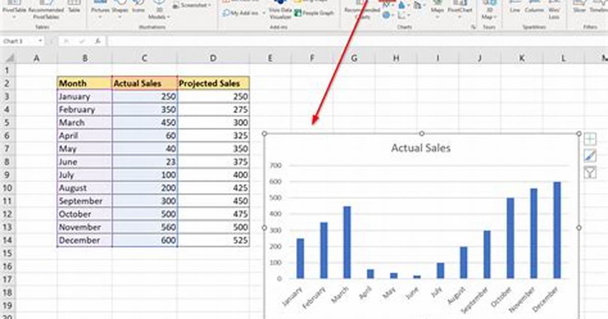
Task: Select the March bar in the chart
Action: point(347,242)
